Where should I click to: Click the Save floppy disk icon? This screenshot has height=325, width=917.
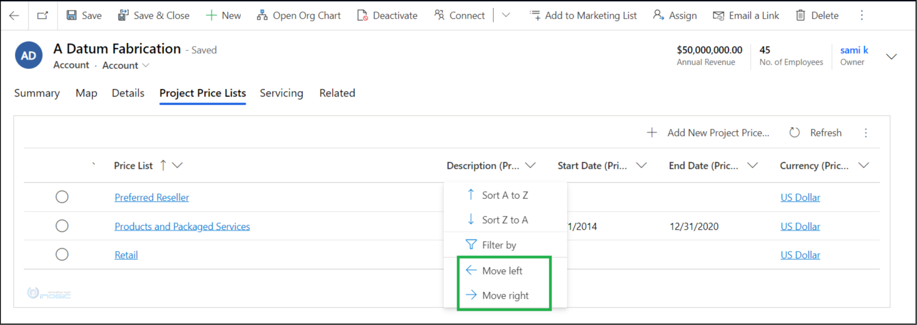71,15
